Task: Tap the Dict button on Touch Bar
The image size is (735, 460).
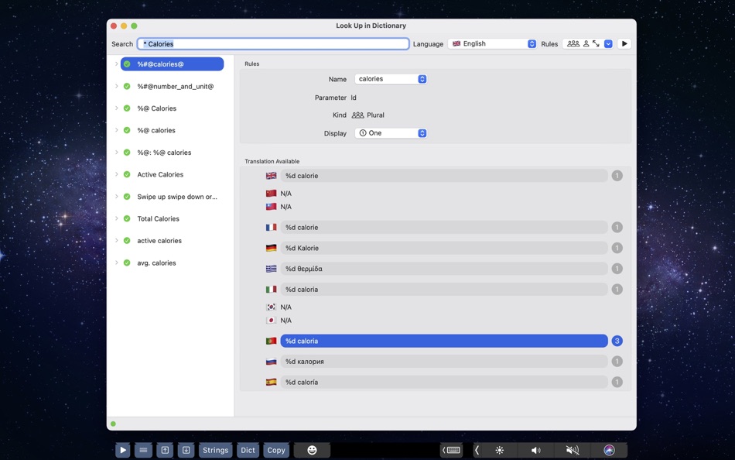Action: tap(248, 450)
